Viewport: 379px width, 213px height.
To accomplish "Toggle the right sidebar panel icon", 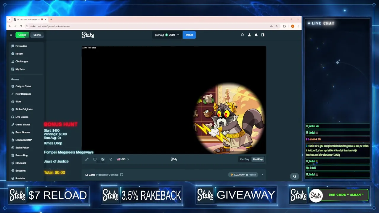I will click(263, 35).
